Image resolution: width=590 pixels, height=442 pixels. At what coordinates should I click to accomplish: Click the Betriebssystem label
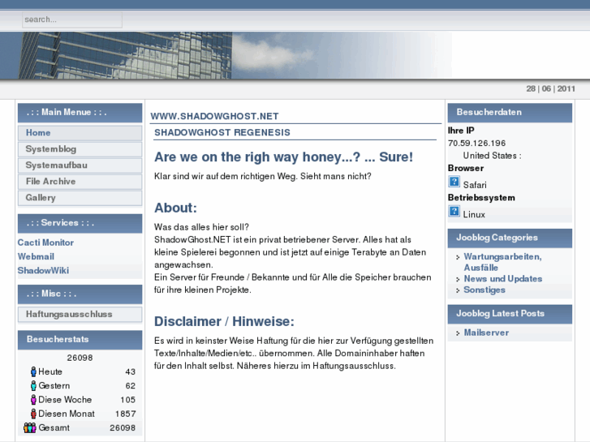(x=481, y=198)
